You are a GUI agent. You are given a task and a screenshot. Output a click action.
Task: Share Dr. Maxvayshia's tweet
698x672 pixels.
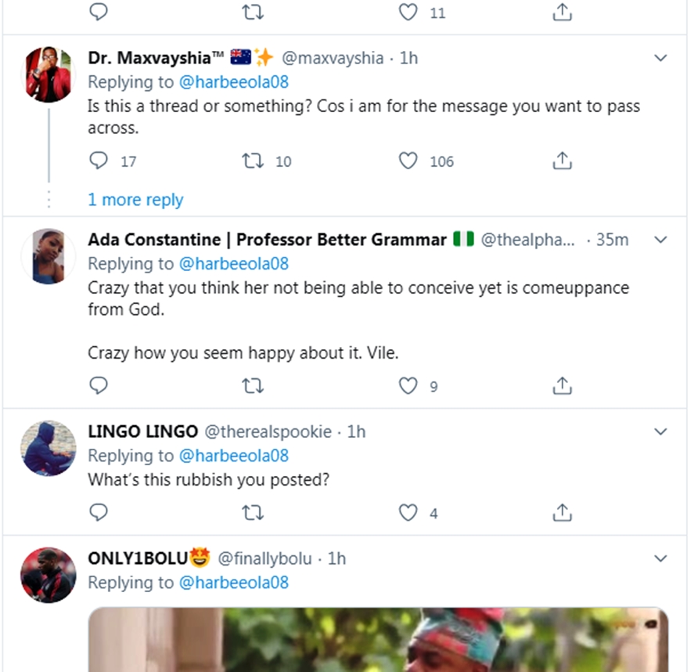[x=563, y=161]
